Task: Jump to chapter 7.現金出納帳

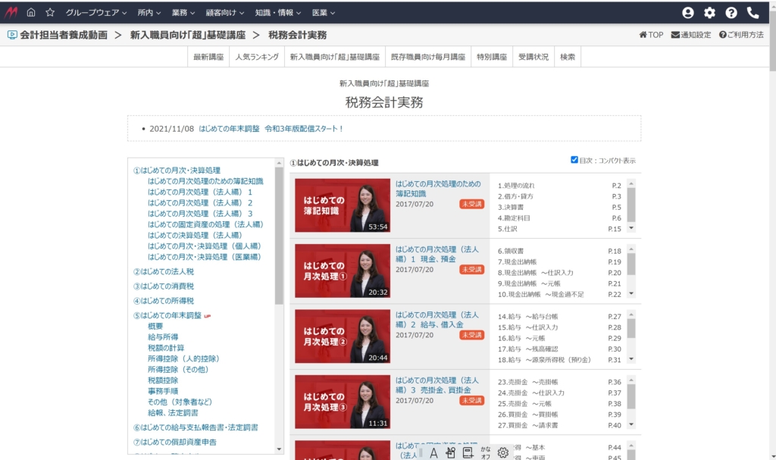Action: pos(517,262)
